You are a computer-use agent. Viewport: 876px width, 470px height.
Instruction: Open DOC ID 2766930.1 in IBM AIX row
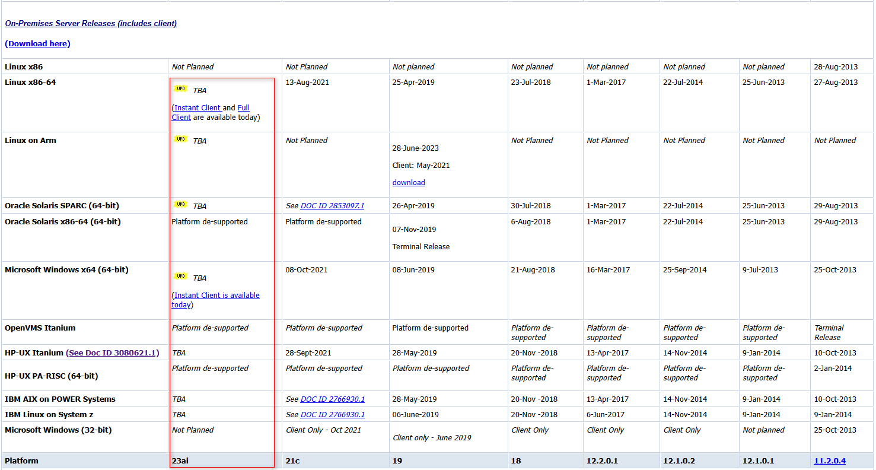pyautogui.click(x=333, y=399)
